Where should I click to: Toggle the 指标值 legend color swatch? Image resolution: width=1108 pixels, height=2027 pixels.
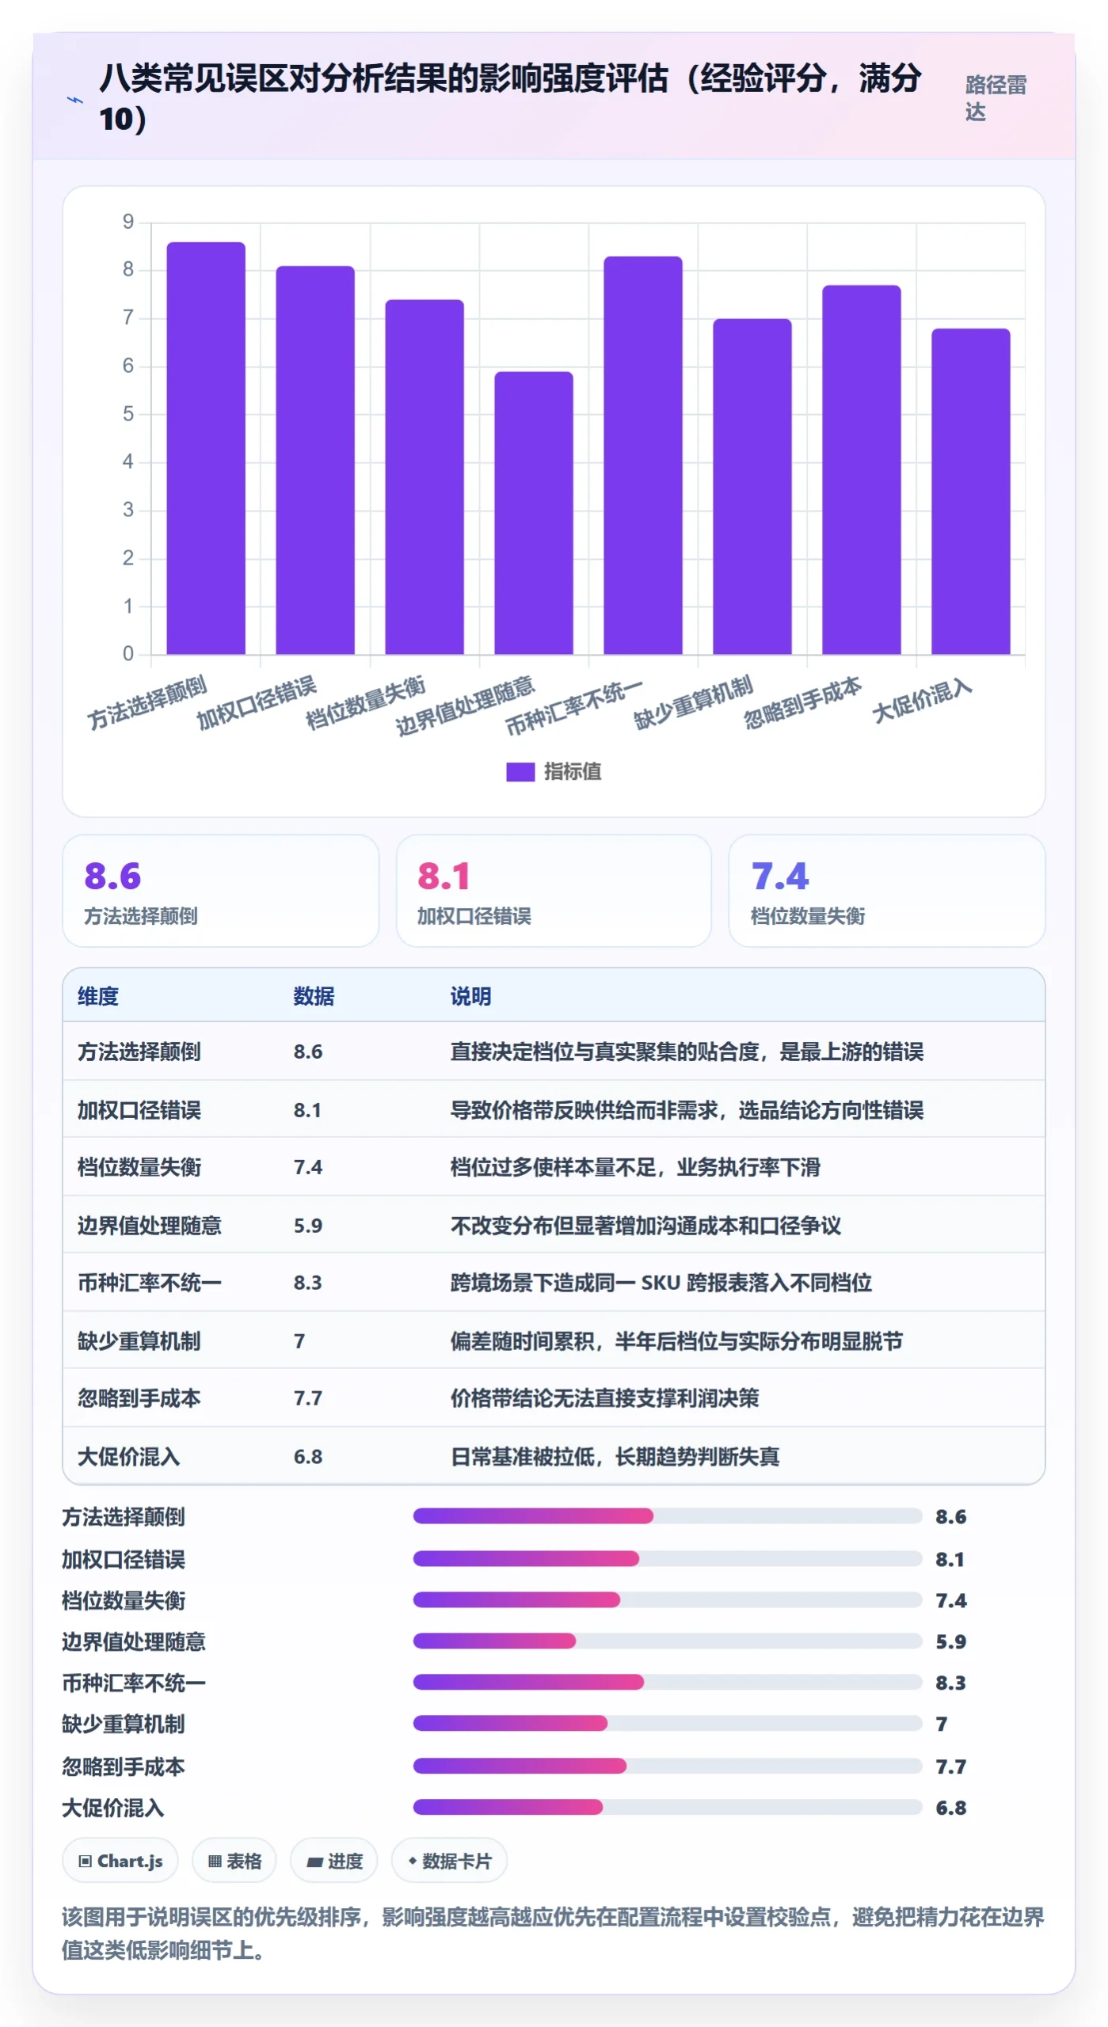(x=520, y=771)
